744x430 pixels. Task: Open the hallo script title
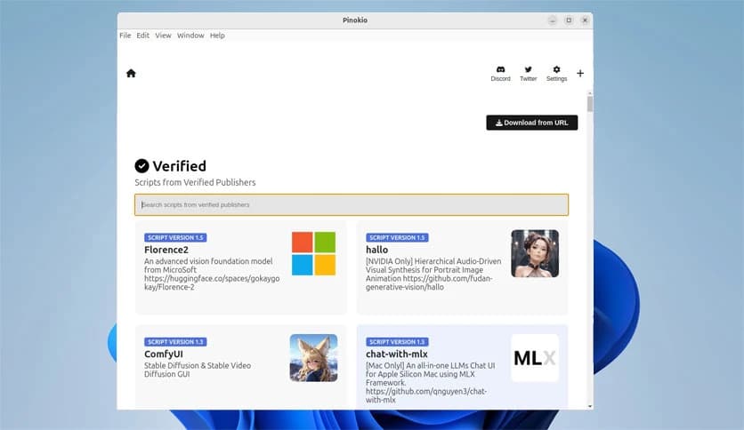tap(376, 250)
